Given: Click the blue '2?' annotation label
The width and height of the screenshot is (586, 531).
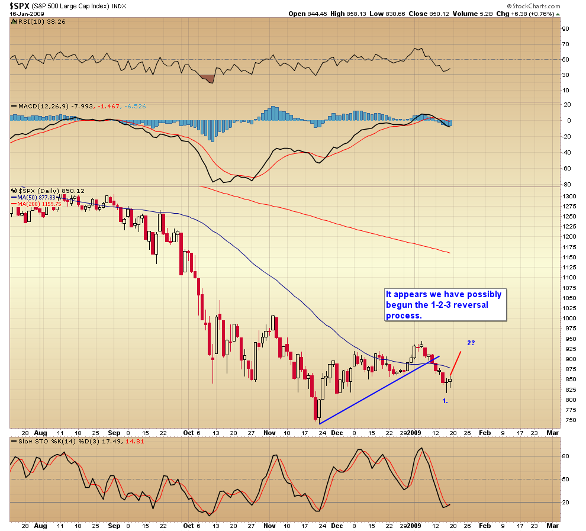Looking at the screenshot, I should point(471,343).
